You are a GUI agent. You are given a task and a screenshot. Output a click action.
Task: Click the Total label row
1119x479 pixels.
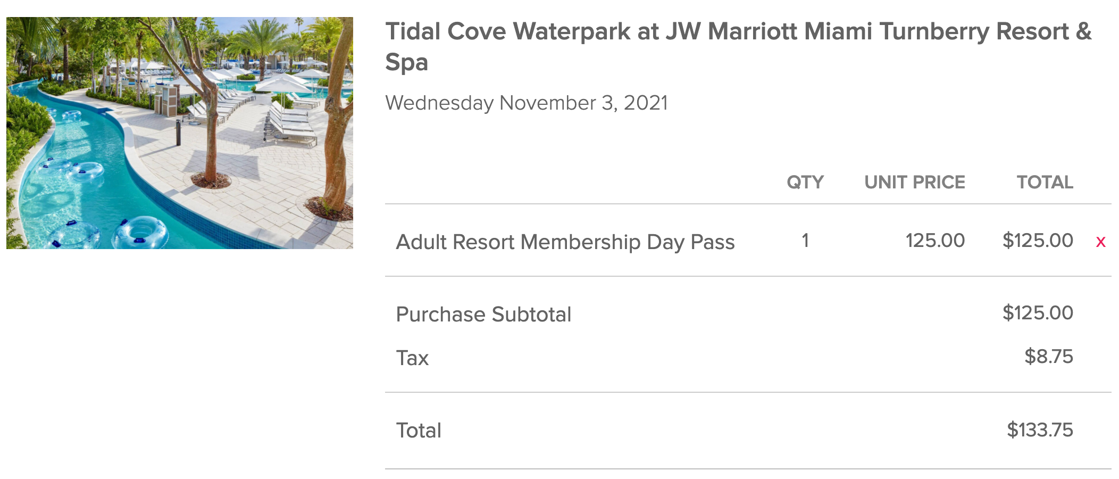pos(418,430)
